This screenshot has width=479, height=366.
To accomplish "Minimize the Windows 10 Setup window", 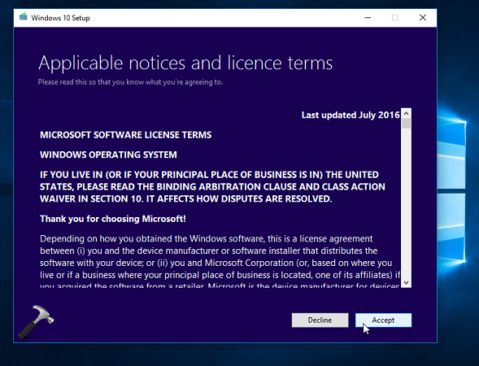I will point(368,18).
